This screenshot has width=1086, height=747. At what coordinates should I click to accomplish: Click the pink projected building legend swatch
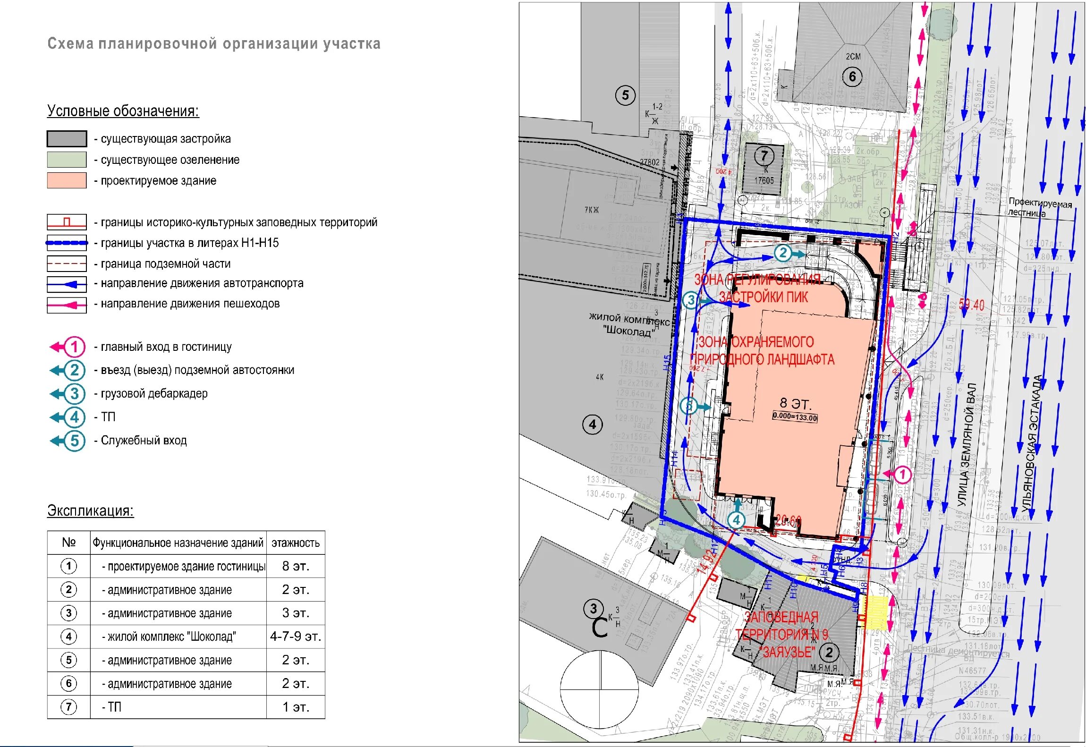click(67, 180)
